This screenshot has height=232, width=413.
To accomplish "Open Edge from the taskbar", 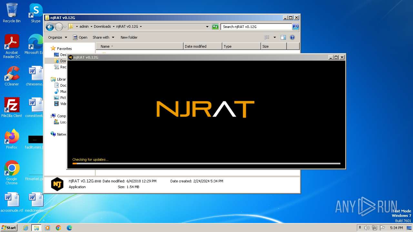I will click(x=69, y=228).
